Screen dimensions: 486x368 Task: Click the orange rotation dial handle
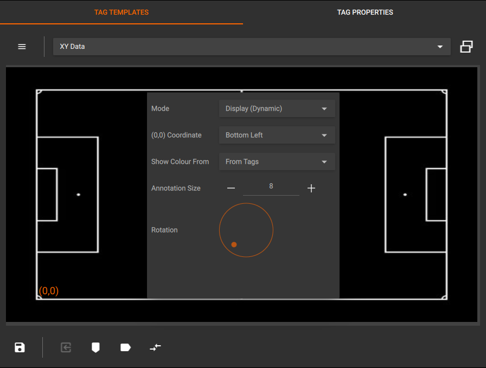pyautogui.click(x=234, y=244)
